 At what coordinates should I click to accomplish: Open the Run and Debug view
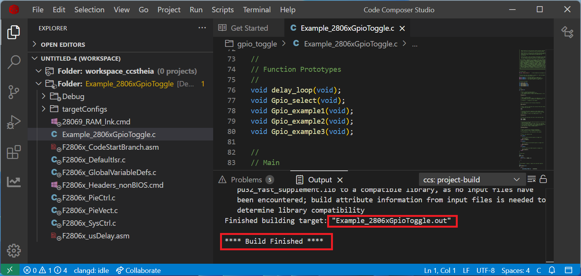tap(14, 122)
